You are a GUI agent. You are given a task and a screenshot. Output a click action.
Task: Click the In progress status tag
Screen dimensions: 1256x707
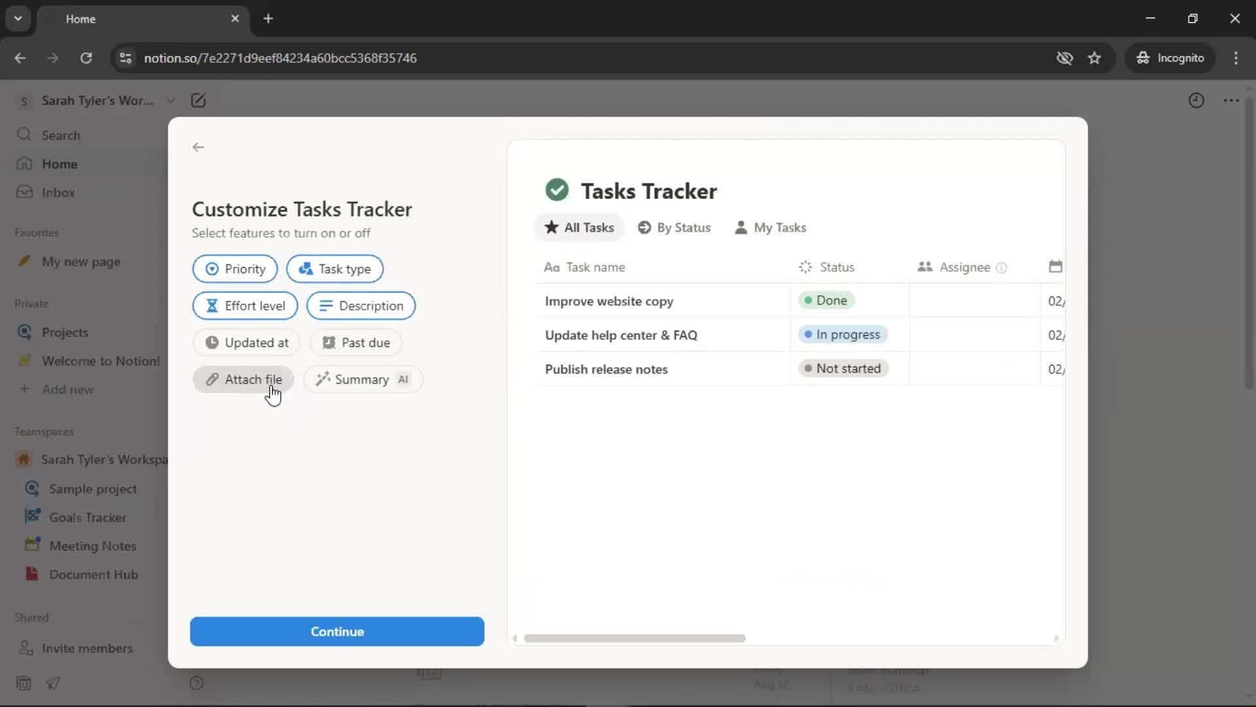[843, 335]
